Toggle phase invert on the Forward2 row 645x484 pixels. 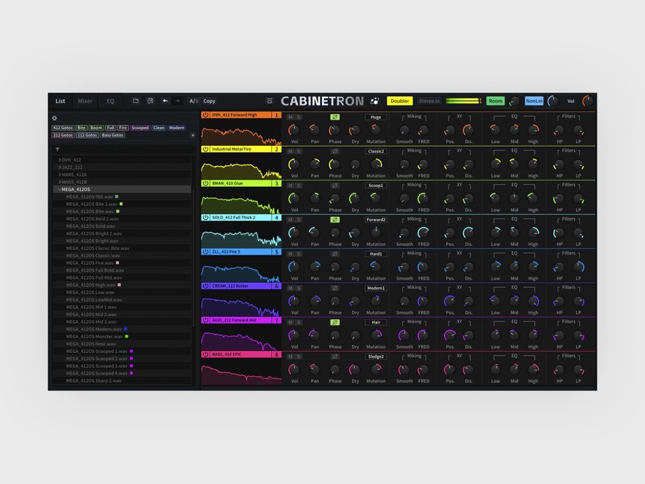(335, 220)
